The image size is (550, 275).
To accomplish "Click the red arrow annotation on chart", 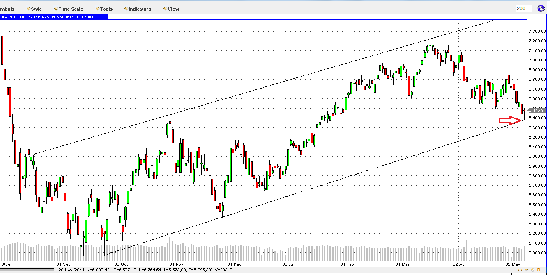I will point(509,120).
